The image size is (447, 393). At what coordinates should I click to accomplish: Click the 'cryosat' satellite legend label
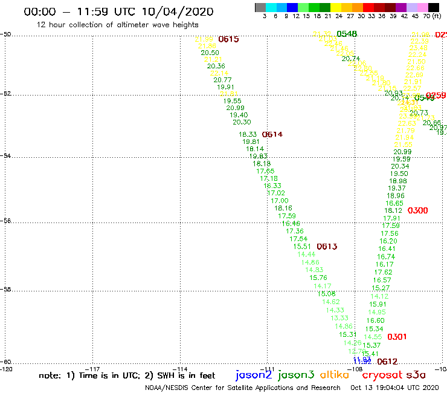click(382, 375)
